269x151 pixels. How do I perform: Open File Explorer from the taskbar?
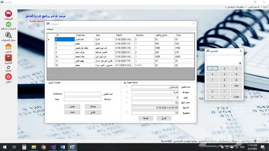pos(34,147)
